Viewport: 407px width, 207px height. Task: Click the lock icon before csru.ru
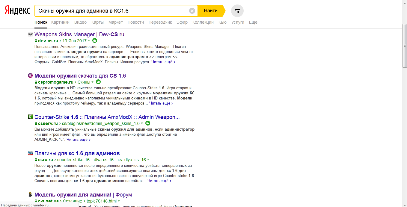[x=36, y=160]
